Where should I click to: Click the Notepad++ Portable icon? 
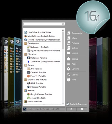pyautogui.click(x=28, y=47)
